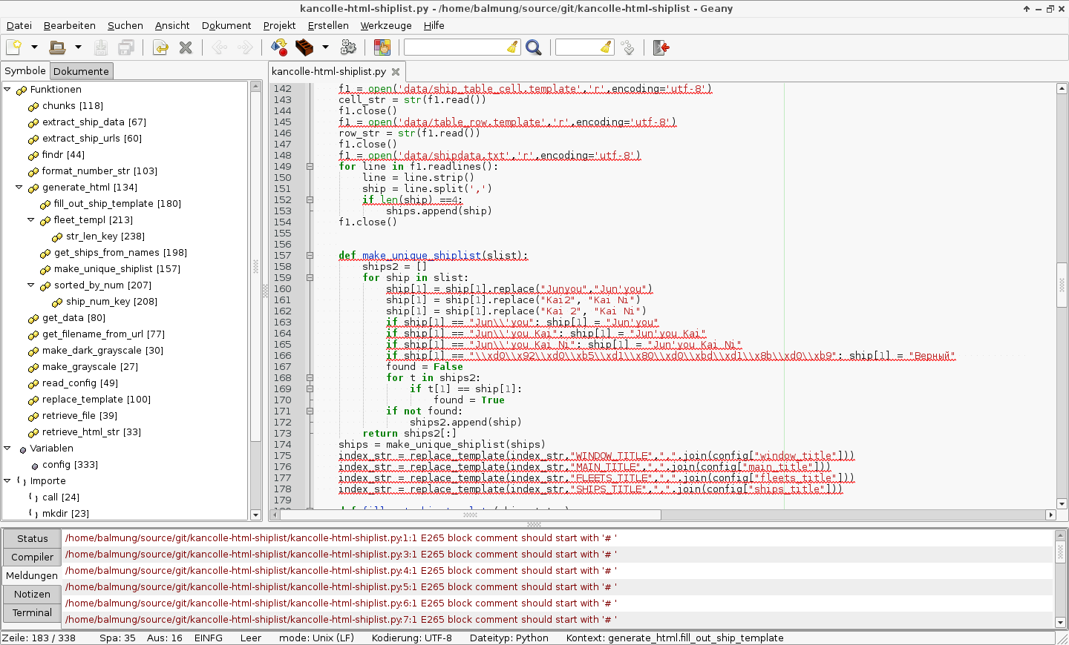Viewport: 1069px width, 645px height.
Task: Open the Projekt menu
Action: tap(279, 25)
